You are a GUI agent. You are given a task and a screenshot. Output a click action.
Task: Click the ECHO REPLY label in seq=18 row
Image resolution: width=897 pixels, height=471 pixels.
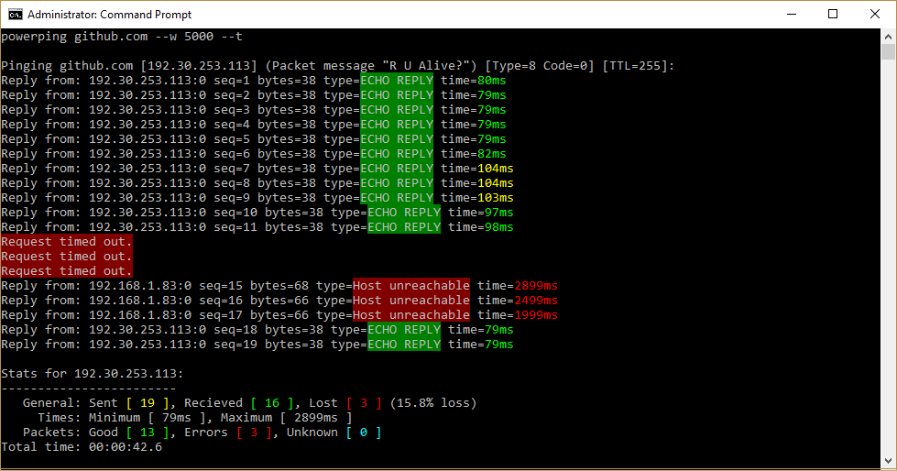[404, 330]
